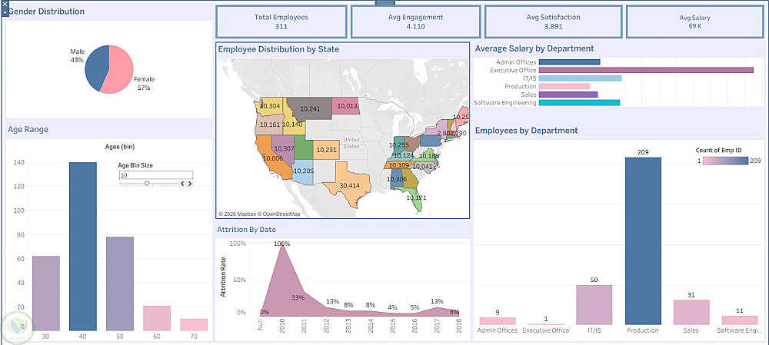Click the Count of Emp ID color legend
Screen dimensions: 769x345
(723, 161)
